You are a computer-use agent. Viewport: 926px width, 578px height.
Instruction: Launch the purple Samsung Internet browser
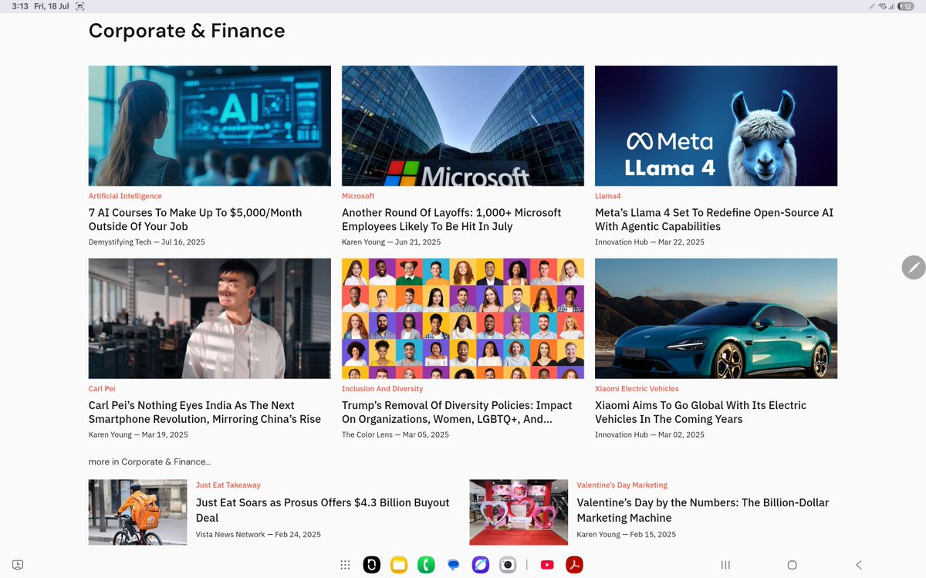480,565
